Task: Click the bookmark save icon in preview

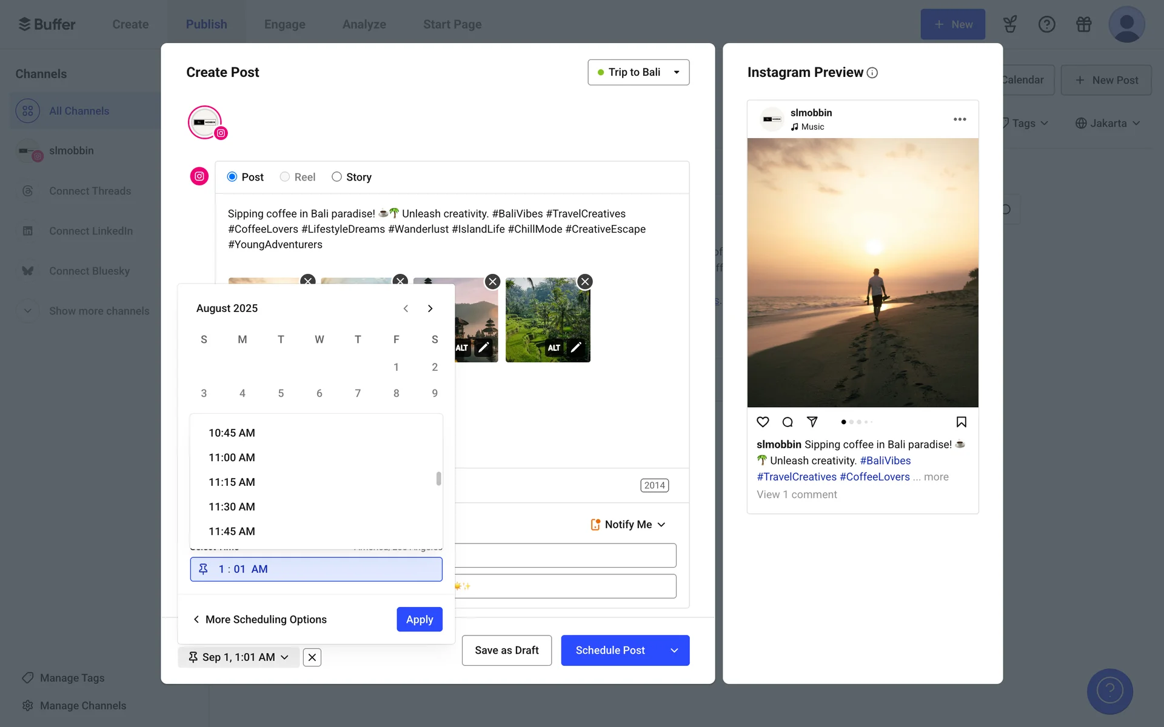Action: pos(961,422)
